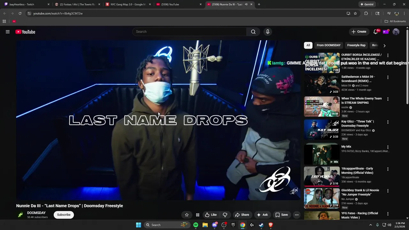
Task: Open options for STREAM SNIPING video
Action: click(388, 99)
